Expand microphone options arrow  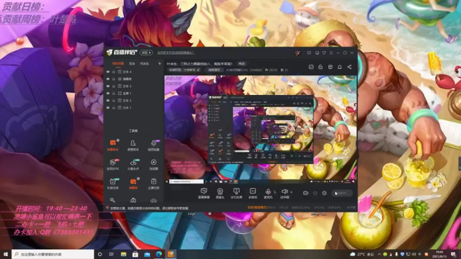[x=275, y=192]
